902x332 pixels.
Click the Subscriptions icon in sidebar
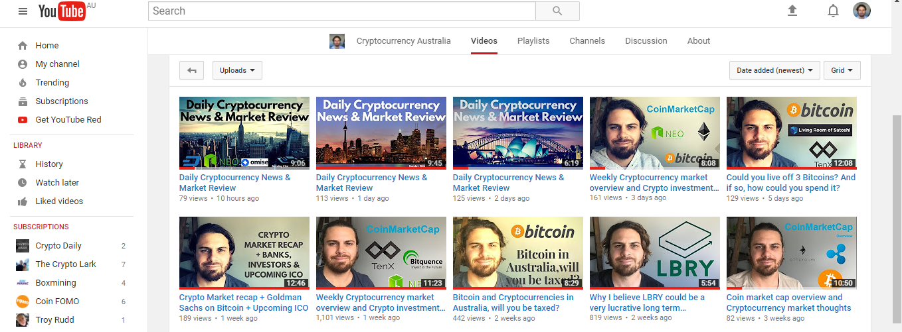[x=23, y=101]
